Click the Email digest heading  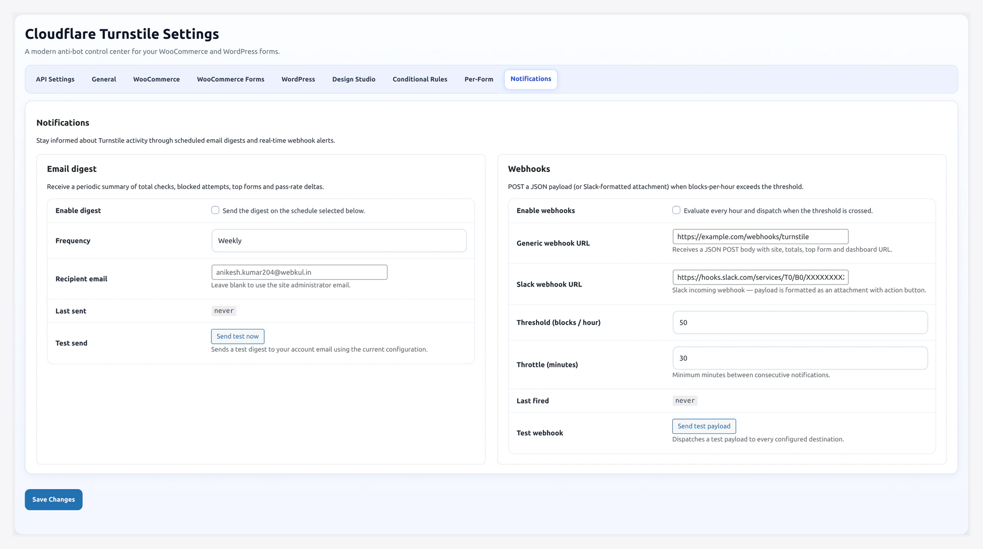72,169
